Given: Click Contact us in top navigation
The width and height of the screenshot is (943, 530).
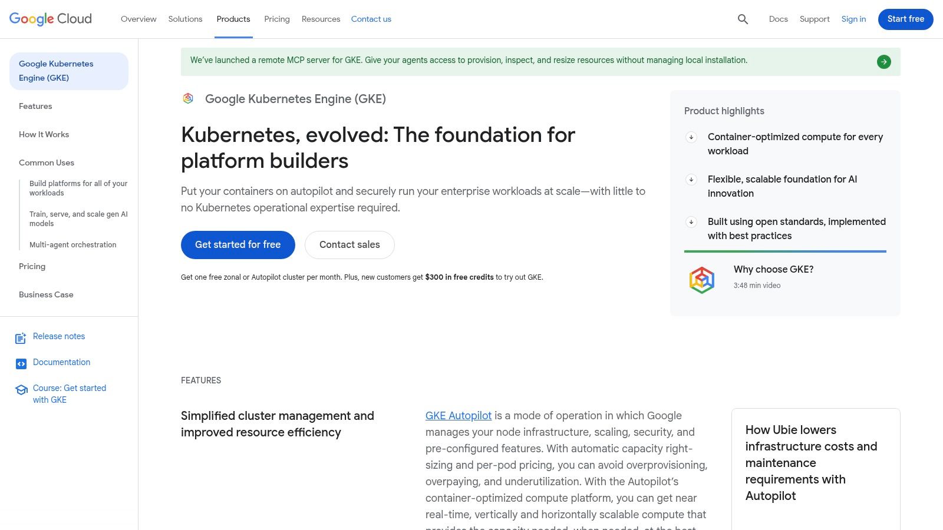Looking at the screenshot, I should 371,19.
